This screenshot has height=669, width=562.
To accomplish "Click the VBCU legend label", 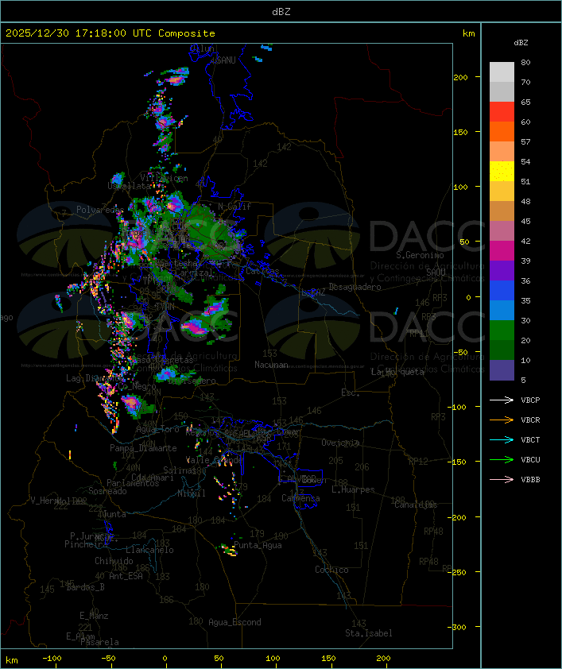I will coord(530,459).
